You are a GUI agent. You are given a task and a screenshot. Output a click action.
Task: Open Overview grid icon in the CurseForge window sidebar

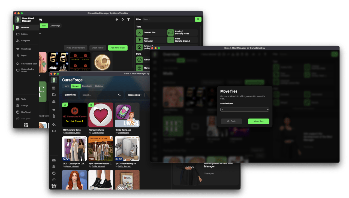point(54,88)
